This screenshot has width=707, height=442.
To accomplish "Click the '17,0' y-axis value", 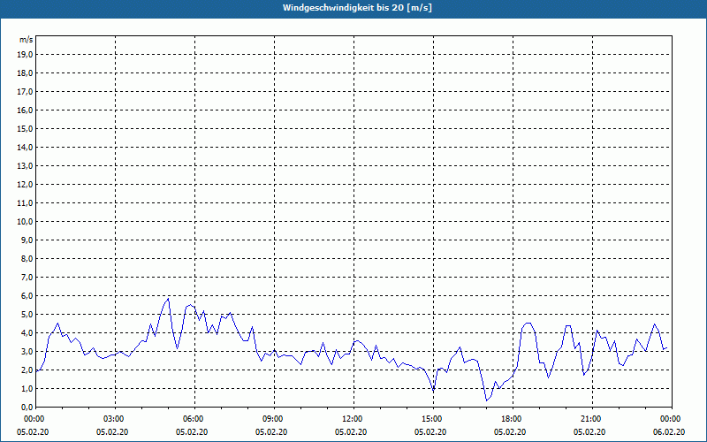I will [x=25, y=92].
